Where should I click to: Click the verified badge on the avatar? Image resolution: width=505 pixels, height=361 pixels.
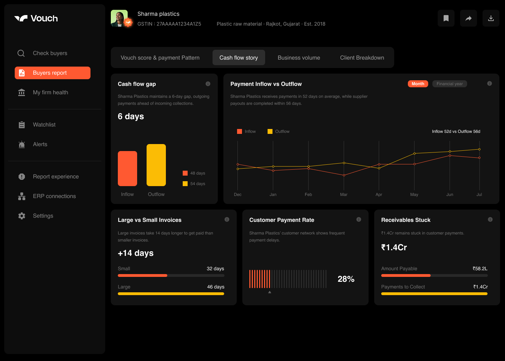coord(128,23)
